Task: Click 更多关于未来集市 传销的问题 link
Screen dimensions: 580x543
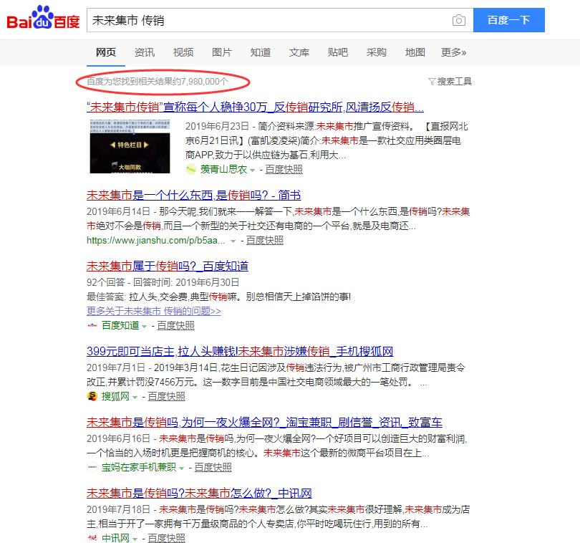Action: pyautogui.click(x=154, y=312)
